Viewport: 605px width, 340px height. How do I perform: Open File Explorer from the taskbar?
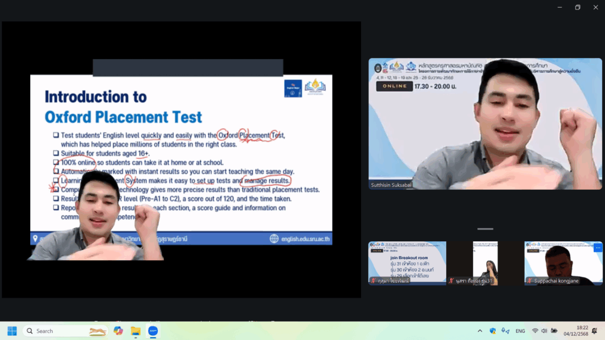[x=135, y=331]
